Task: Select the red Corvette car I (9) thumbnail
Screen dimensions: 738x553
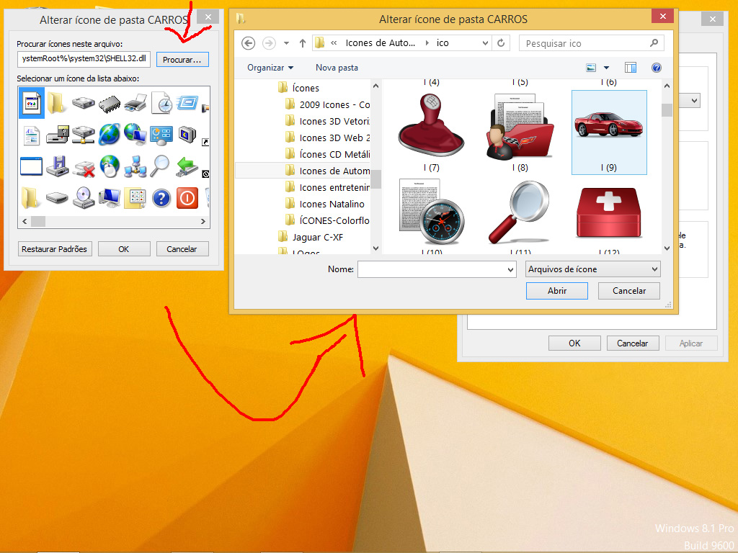Action: [609, 132]
